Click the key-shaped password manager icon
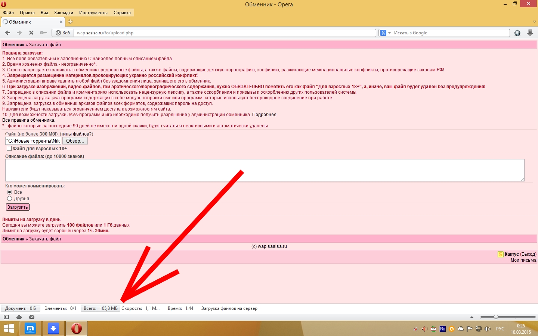This screenshot has width=538, height=336. pyautogui.click(x=43, y=33)
